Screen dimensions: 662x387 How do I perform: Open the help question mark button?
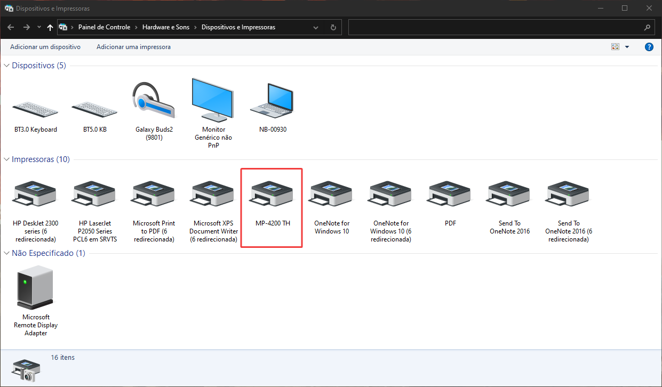[649, 47]
